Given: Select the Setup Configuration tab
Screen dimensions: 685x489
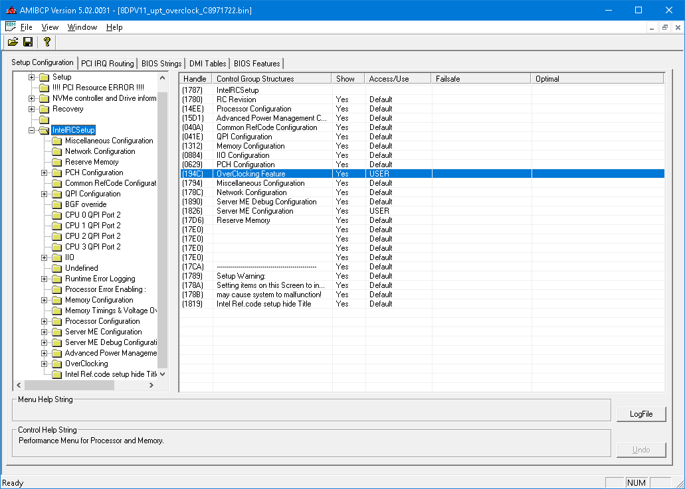Looking at the screenshot, I should coord(43,62).
